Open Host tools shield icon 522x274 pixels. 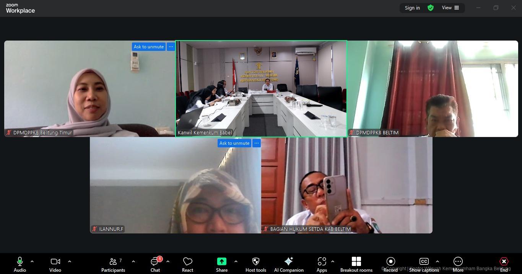255,264
